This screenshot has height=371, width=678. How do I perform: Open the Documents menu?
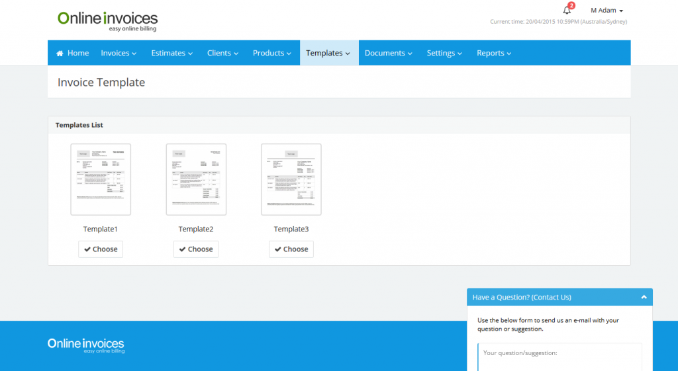[x=389, y=53]
